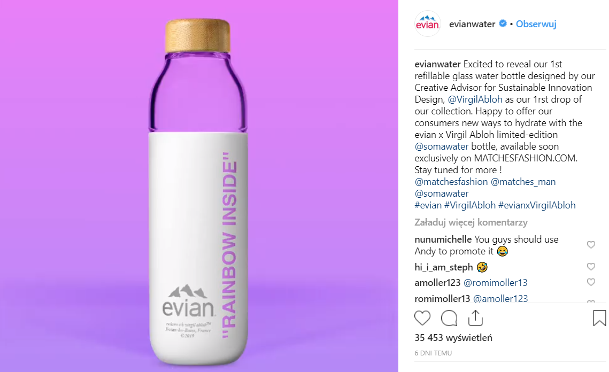Open the comment speech bubble icon

[x=449, y=318]
